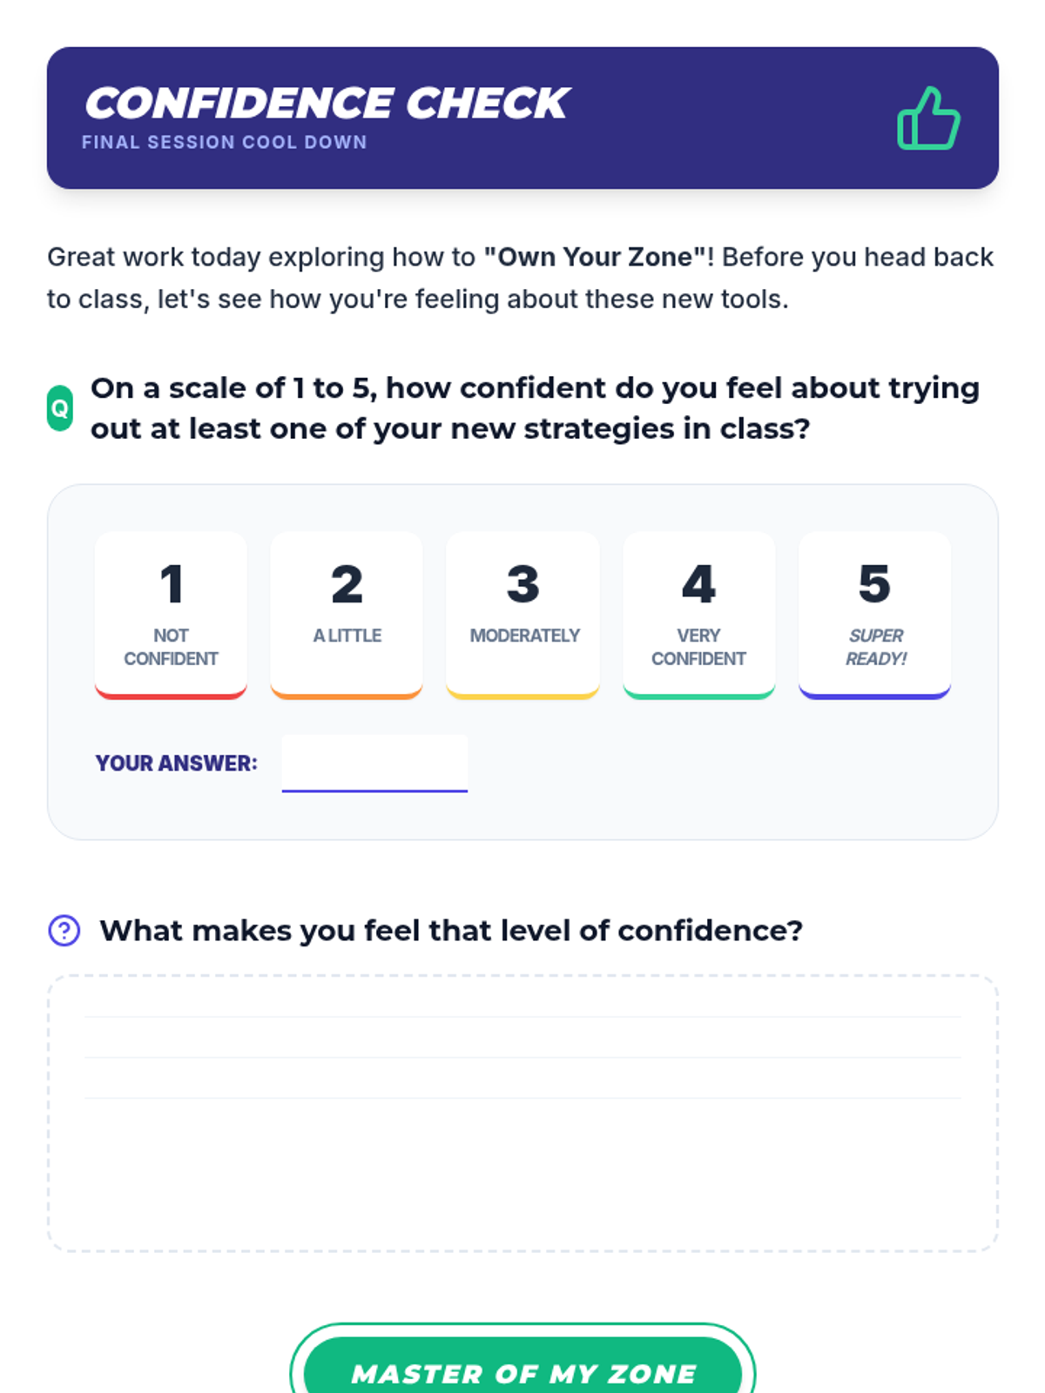This screenshot has height=1393, width=1045.
Task: Click the green Q question badge
Action: (60, 408)
